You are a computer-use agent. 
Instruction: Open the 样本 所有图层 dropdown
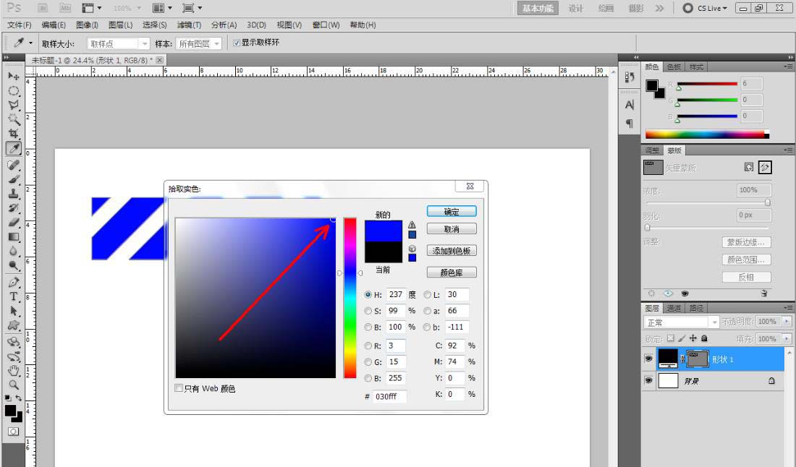coord(198,44)
